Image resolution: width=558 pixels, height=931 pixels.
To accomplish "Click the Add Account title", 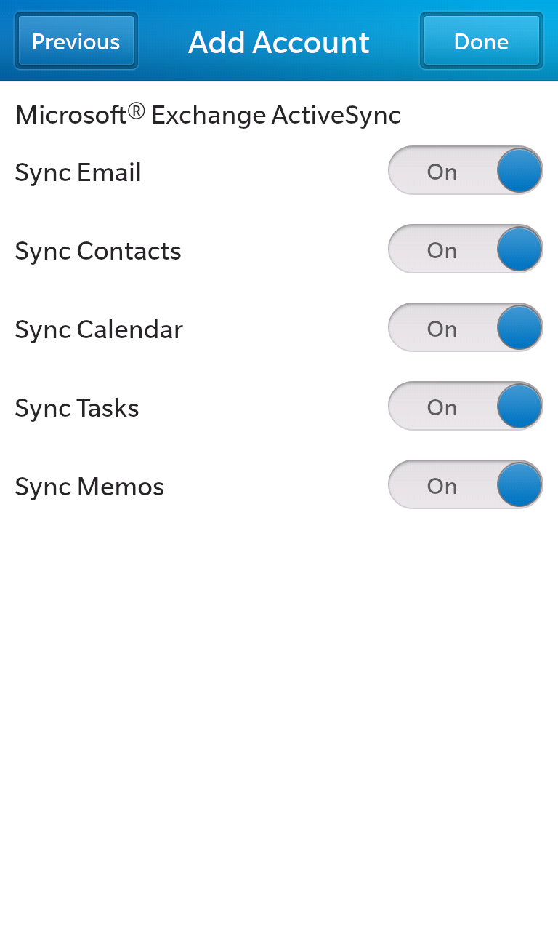I will (x=279, y=42).
